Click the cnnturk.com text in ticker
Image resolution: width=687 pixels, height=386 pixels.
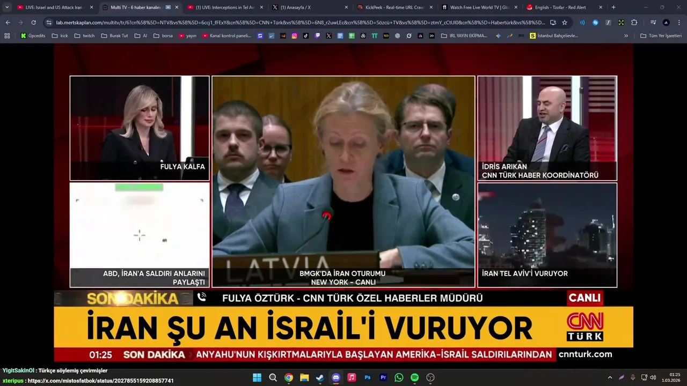[x=585, y=354]
